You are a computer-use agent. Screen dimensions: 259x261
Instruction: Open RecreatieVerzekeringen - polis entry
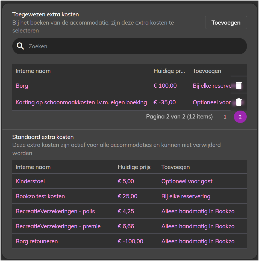[55, 211]
